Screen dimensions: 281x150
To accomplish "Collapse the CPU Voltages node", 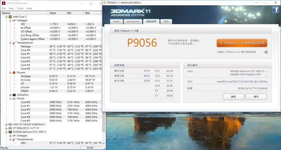I will tap(11, 20).
